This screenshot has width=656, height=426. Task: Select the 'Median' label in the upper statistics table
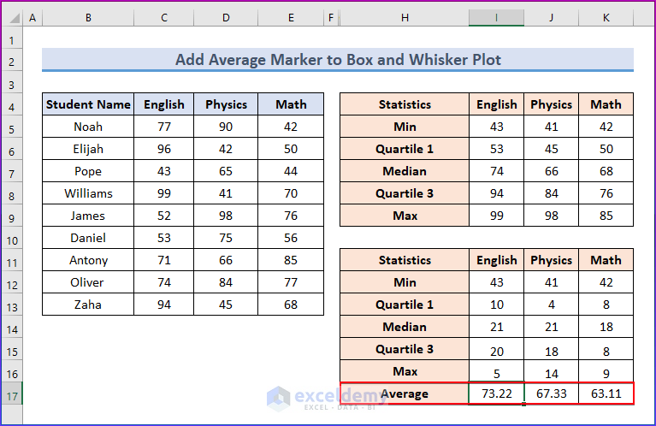pos(405,171)
